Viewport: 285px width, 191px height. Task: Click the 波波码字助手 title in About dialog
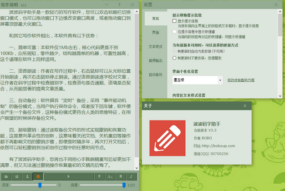(207, 124)
